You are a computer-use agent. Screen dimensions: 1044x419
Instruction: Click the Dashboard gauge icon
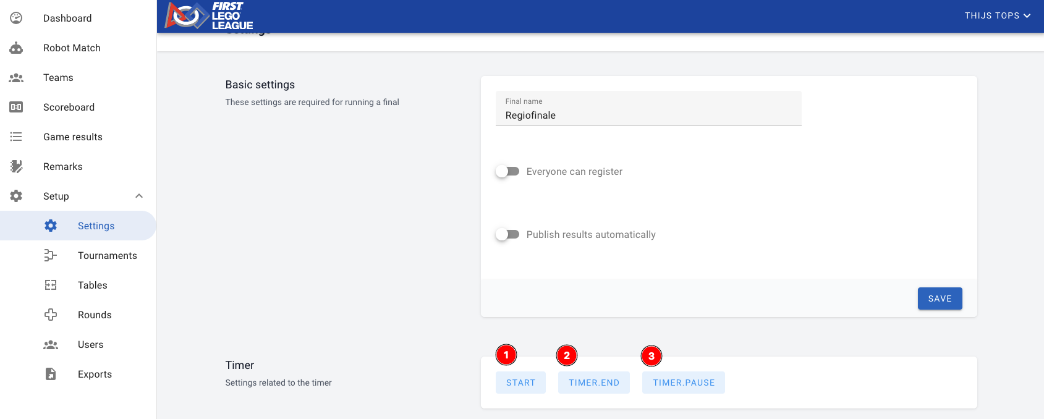tap(16, 19)
